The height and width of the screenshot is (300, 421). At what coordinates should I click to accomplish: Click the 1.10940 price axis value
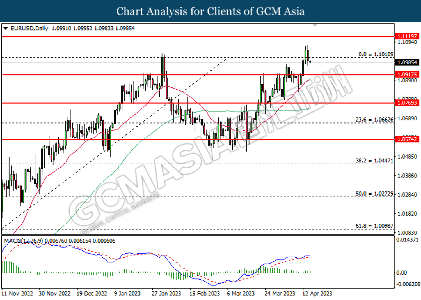[407, 42]
